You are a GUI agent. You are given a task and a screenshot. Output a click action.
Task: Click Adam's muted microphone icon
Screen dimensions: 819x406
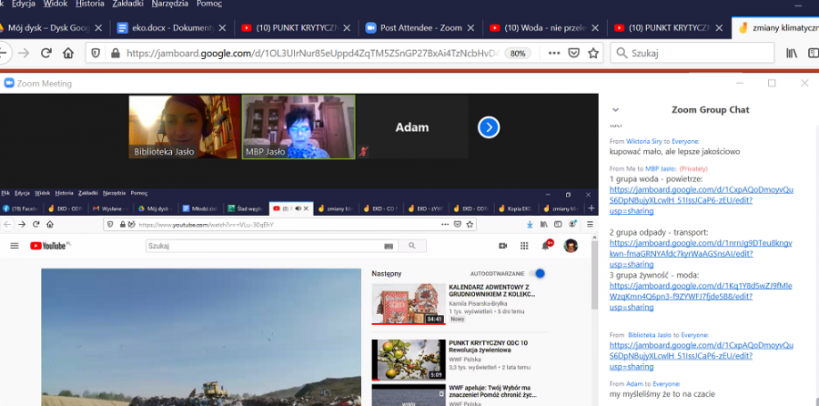(x=363, y=151)
